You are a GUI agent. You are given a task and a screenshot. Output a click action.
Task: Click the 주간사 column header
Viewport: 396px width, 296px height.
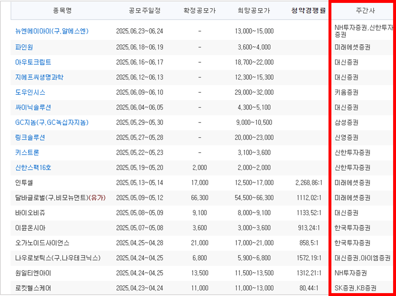pyautogui.click(x=365, y=11)
